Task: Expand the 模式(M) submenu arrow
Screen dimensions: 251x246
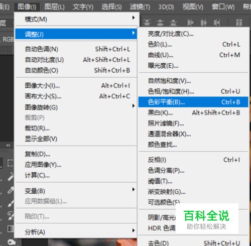Action: 134,18
